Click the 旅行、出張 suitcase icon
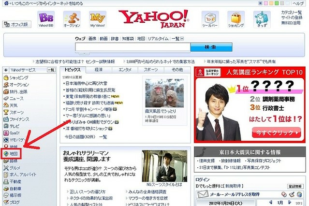The image size is (309, 206). 6,91
